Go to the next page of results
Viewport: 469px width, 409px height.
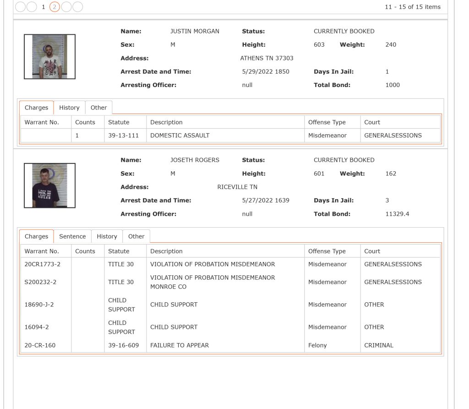pos(66,6)
